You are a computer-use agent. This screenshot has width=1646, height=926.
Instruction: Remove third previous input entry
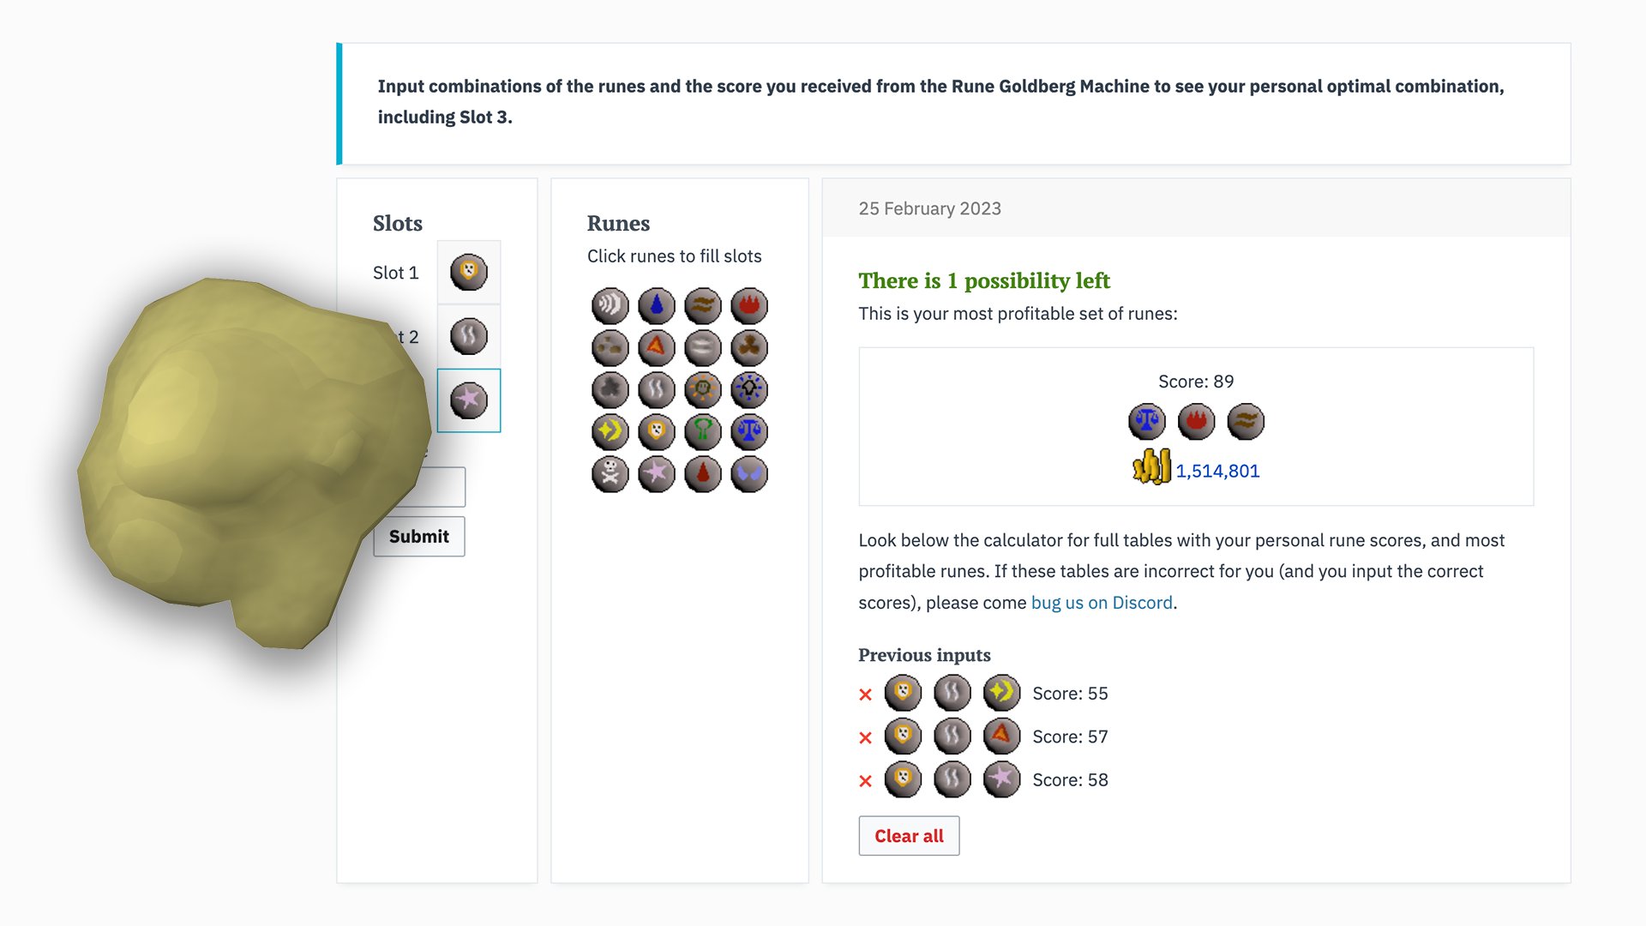[x=866, y=780]
